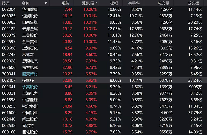Select stock 上海石化
The width and height of the screenshot is (207, 135).
point(30,48)
